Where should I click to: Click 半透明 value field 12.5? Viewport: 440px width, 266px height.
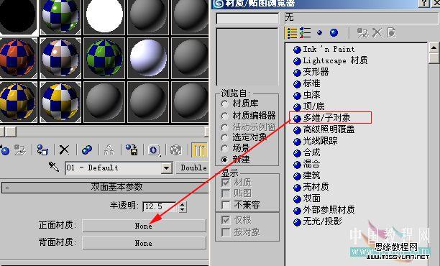coord(160,207)
